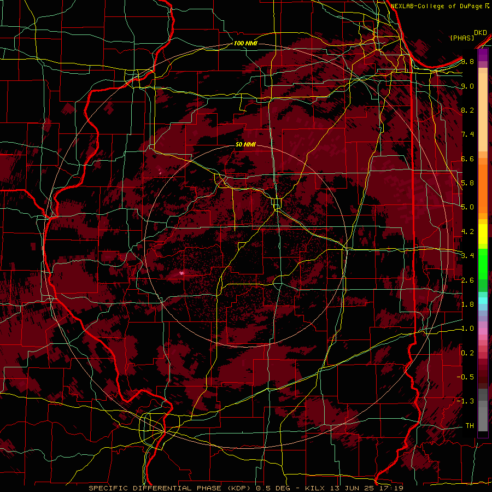Click the 0.2 value on the color scale
492x492 pixels.
click(x=467, y=353)
